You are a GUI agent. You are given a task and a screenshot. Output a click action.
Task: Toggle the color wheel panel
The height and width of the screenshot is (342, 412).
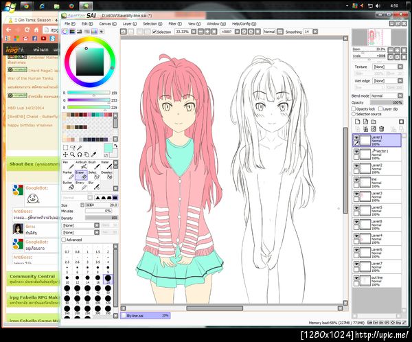65,32
